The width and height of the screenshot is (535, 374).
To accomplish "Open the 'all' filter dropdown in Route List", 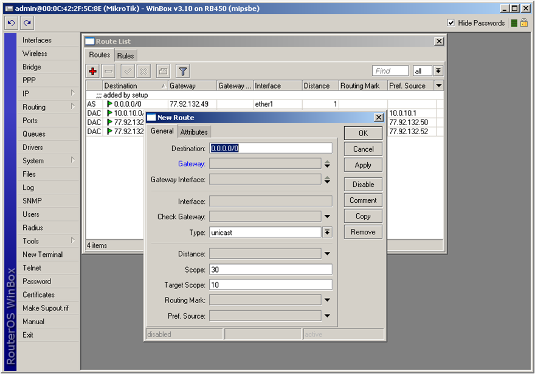I will pos(438,71).
